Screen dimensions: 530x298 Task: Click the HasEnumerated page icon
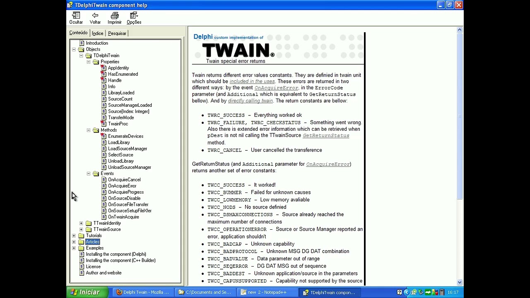[x=104, y=74]
